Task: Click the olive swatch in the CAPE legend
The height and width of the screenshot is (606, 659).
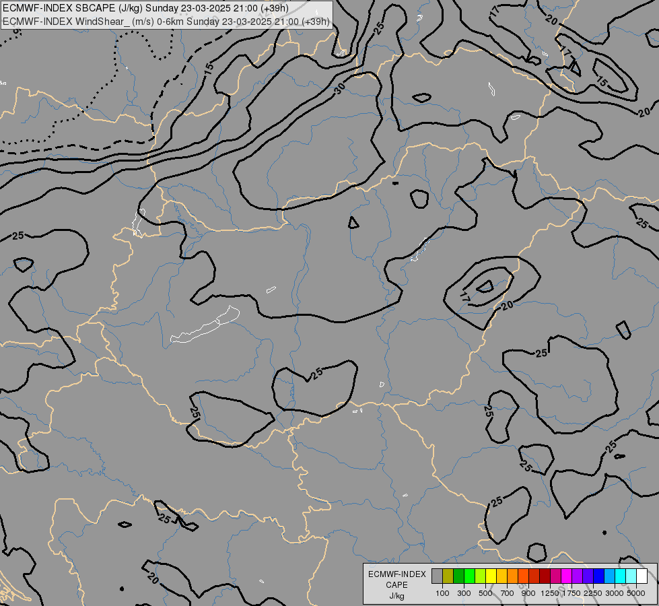Action: click(448, 576)
